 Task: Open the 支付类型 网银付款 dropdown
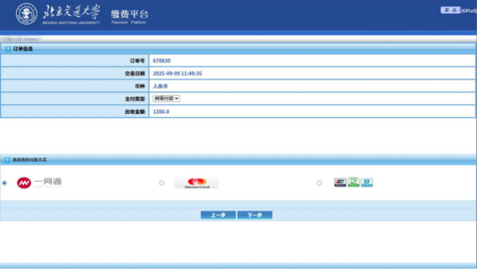point(166,99)
